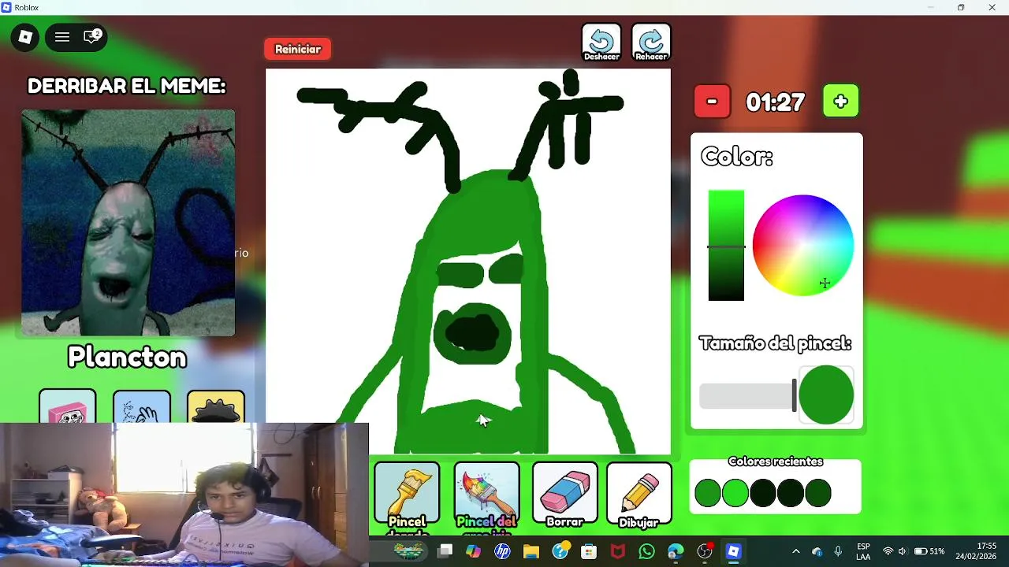Open File Explorer from the taskbar

click(531, 551)
